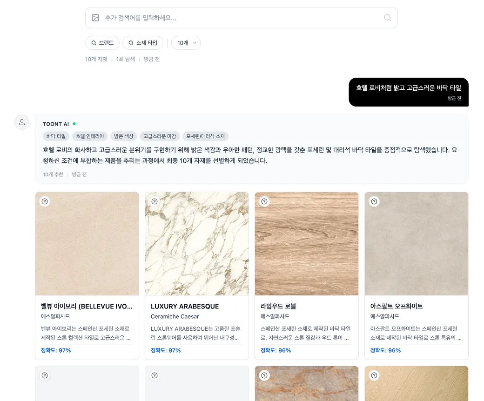Click help icon on first empty second-row card
This screenshot has height=401, width=484.
tap(45, 375)
